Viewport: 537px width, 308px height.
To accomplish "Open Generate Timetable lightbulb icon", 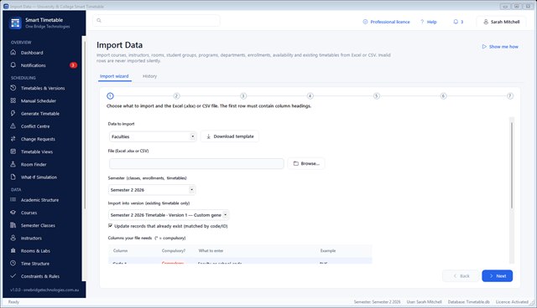I will [x=13, y=113].
